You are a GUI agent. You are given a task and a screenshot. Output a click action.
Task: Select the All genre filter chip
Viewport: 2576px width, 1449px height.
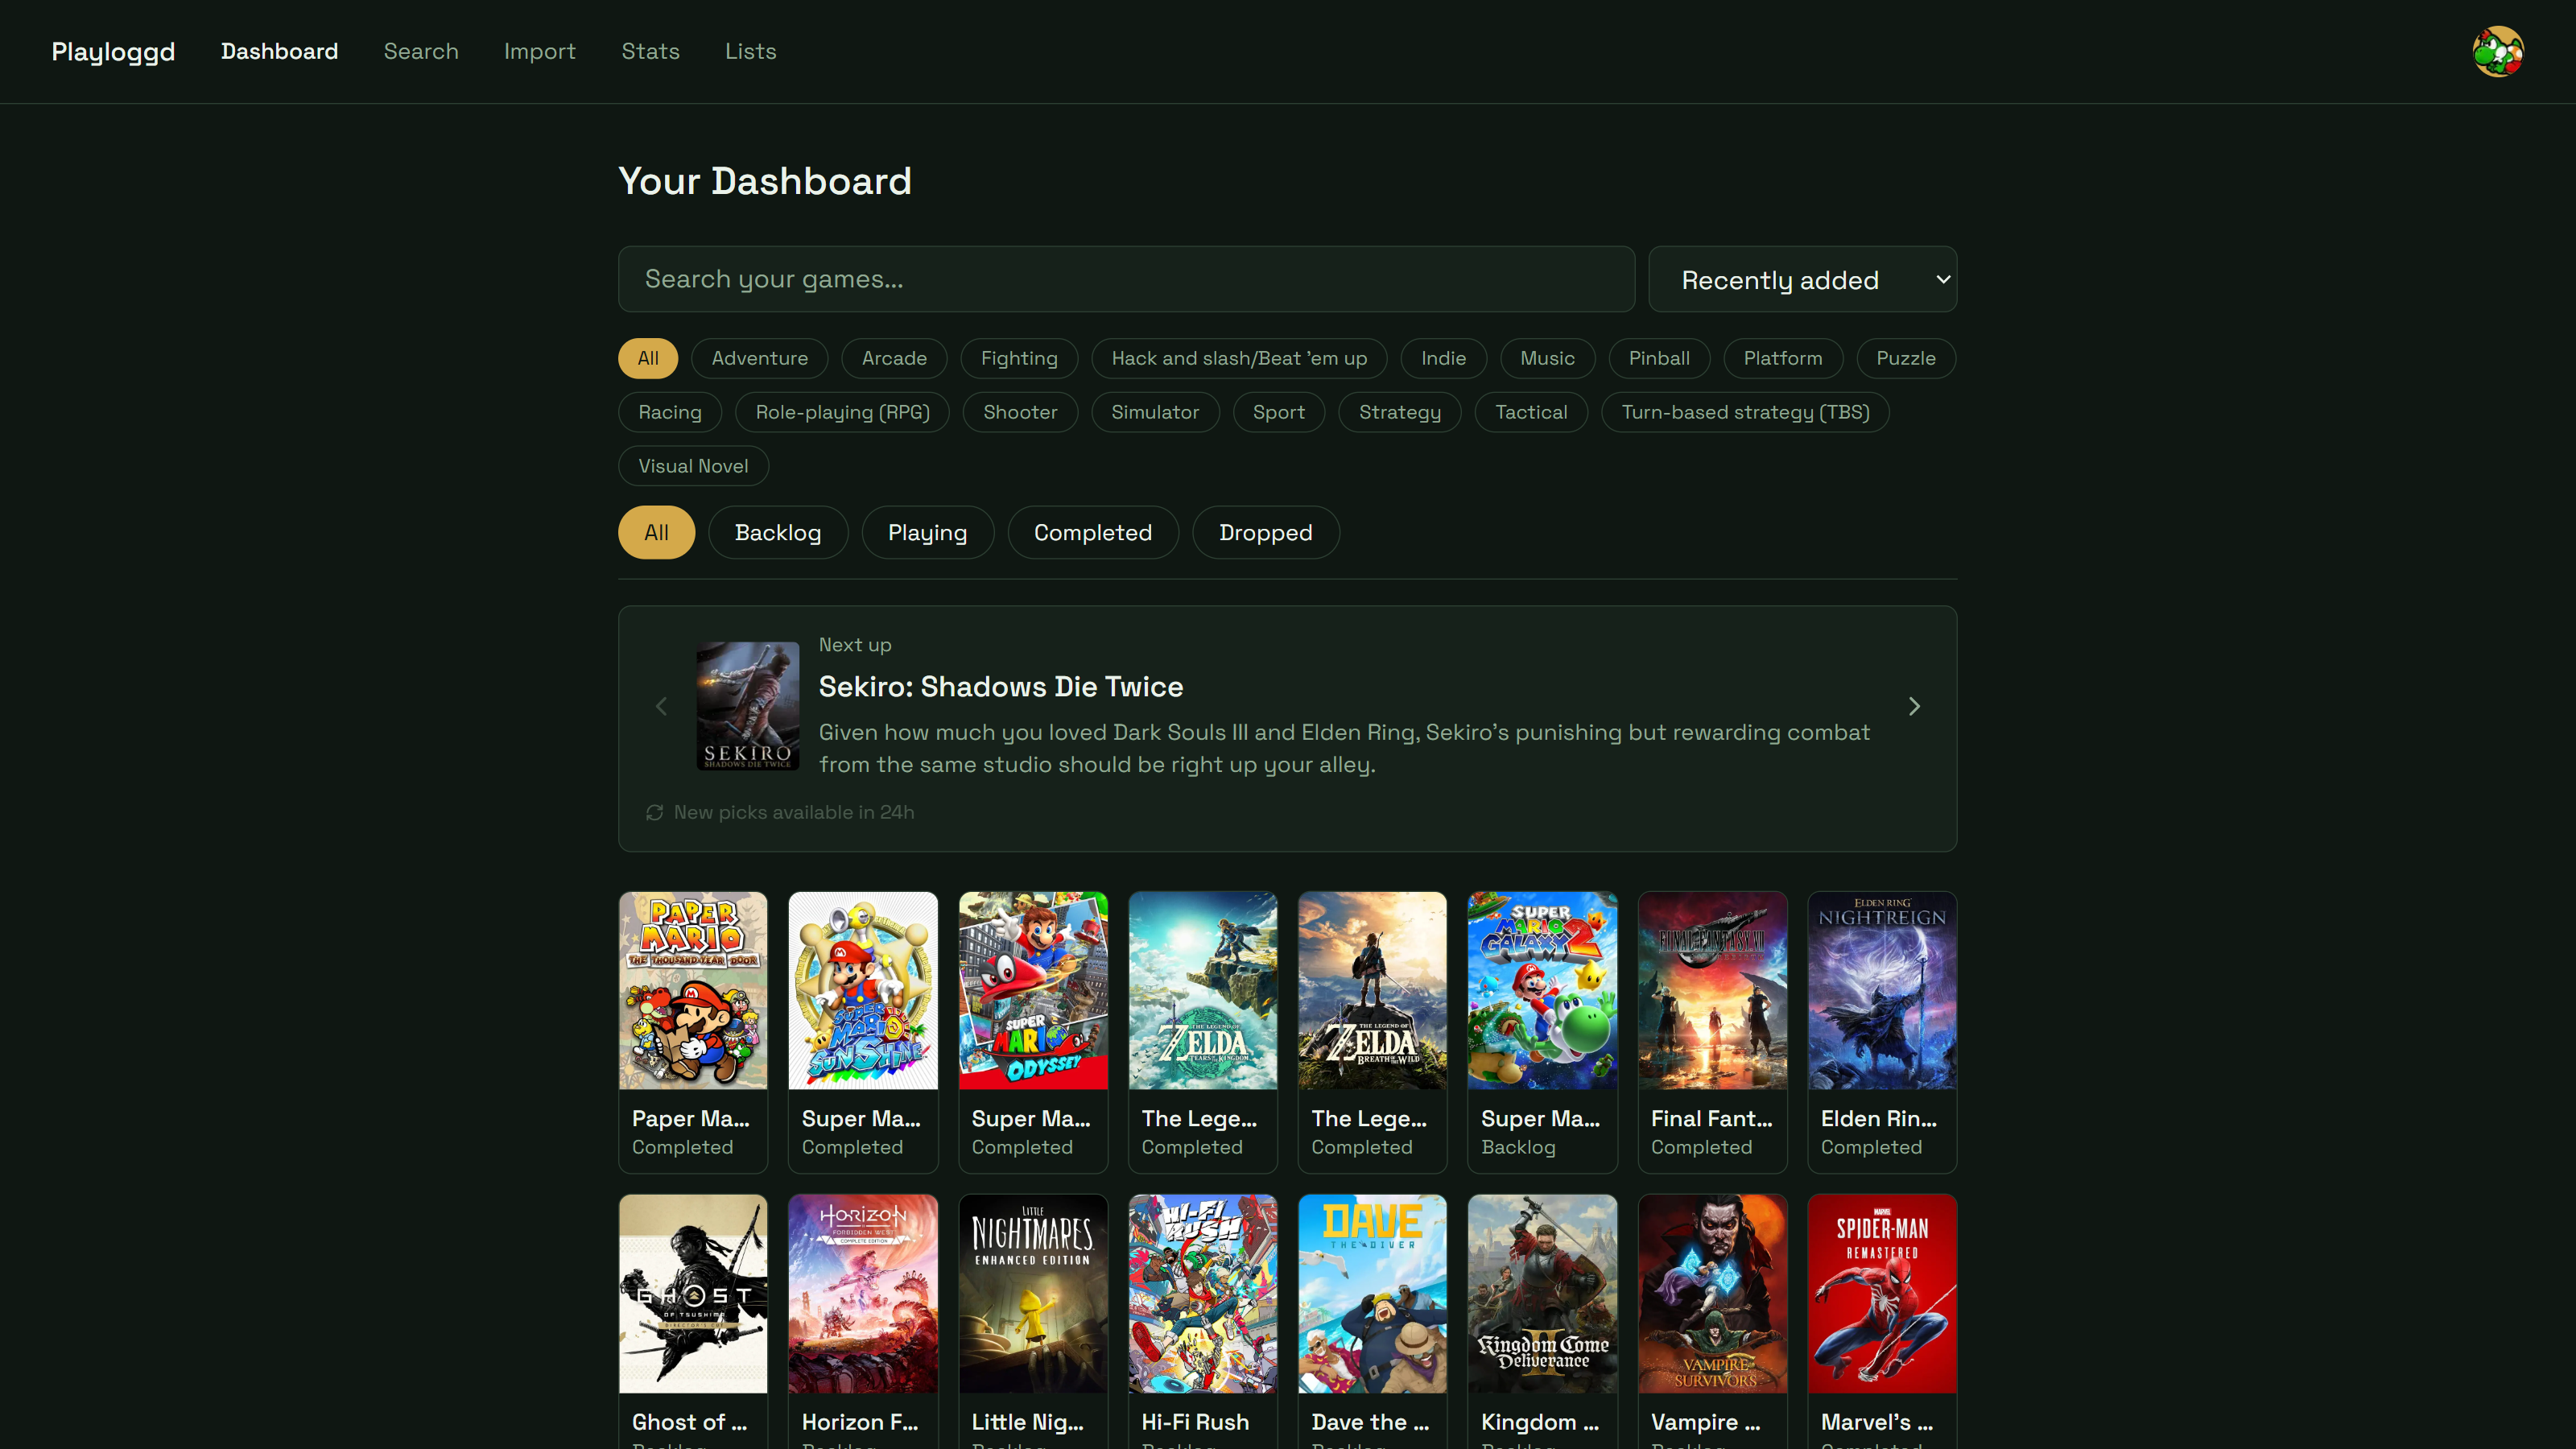pos(648,358)
